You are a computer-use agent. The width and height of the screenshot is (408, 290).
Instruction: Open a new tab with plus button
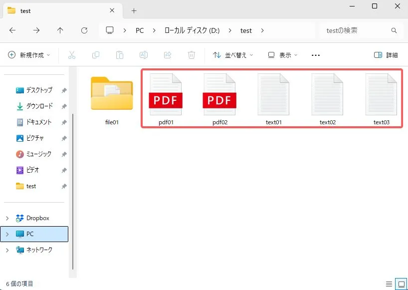(x=134, y=10)
